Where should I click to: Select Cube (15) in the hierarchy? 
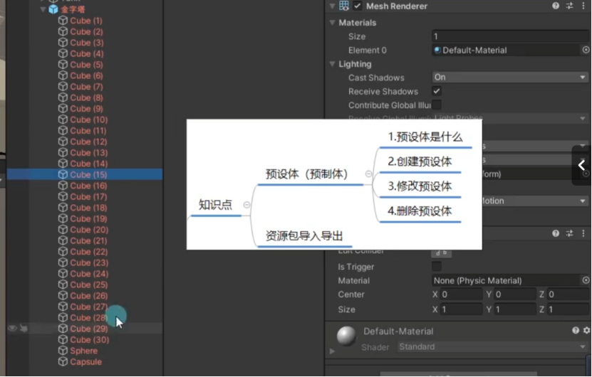coord(85,174)
